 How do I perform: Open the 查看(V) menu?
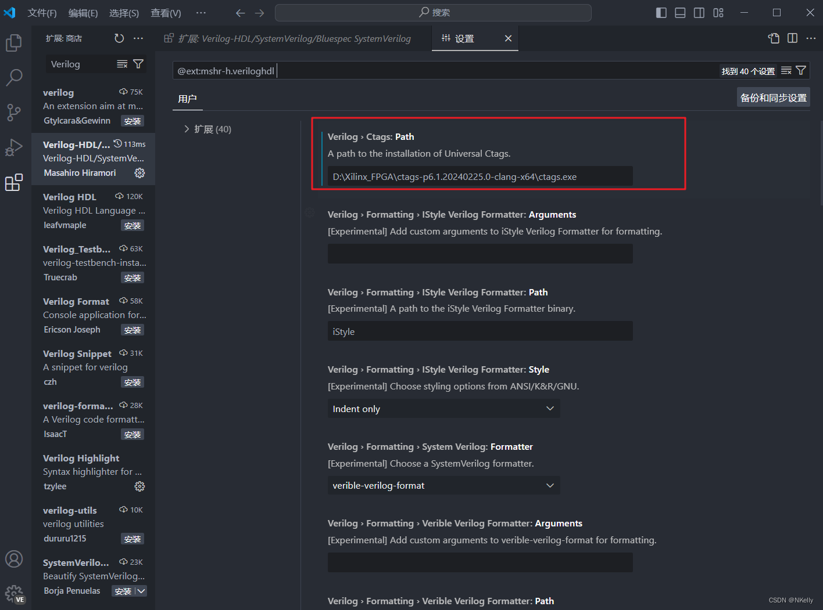point(166,13)
